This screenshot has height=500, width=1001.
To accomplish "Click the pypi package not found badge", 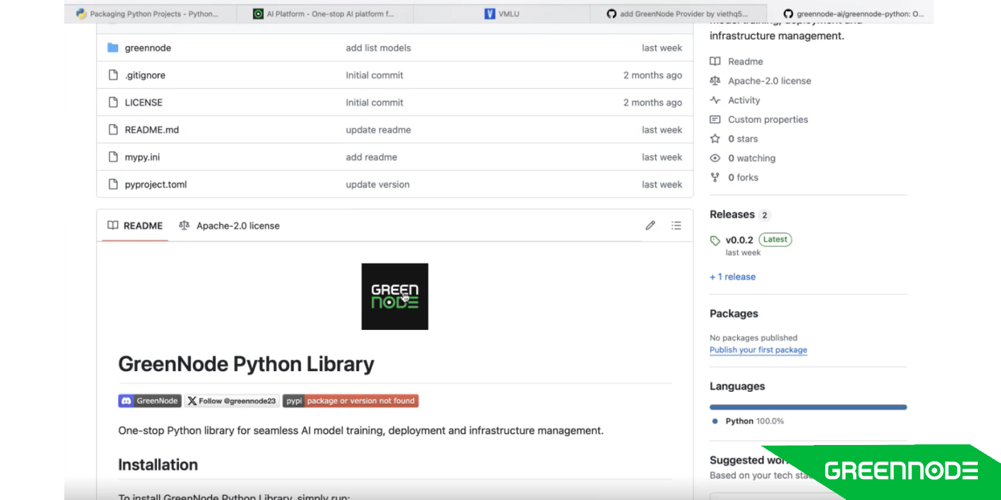I will 350,401.
